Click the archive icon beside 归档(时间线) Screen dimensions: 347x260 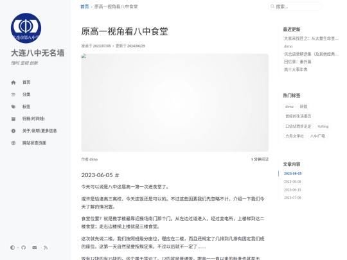click(x=13, y=119)
